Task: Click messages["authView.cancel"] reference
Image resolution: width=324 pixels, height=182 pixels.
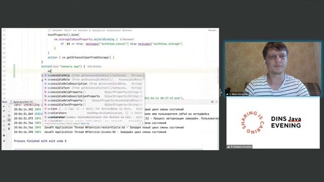Action: click(x=107, y=44)
